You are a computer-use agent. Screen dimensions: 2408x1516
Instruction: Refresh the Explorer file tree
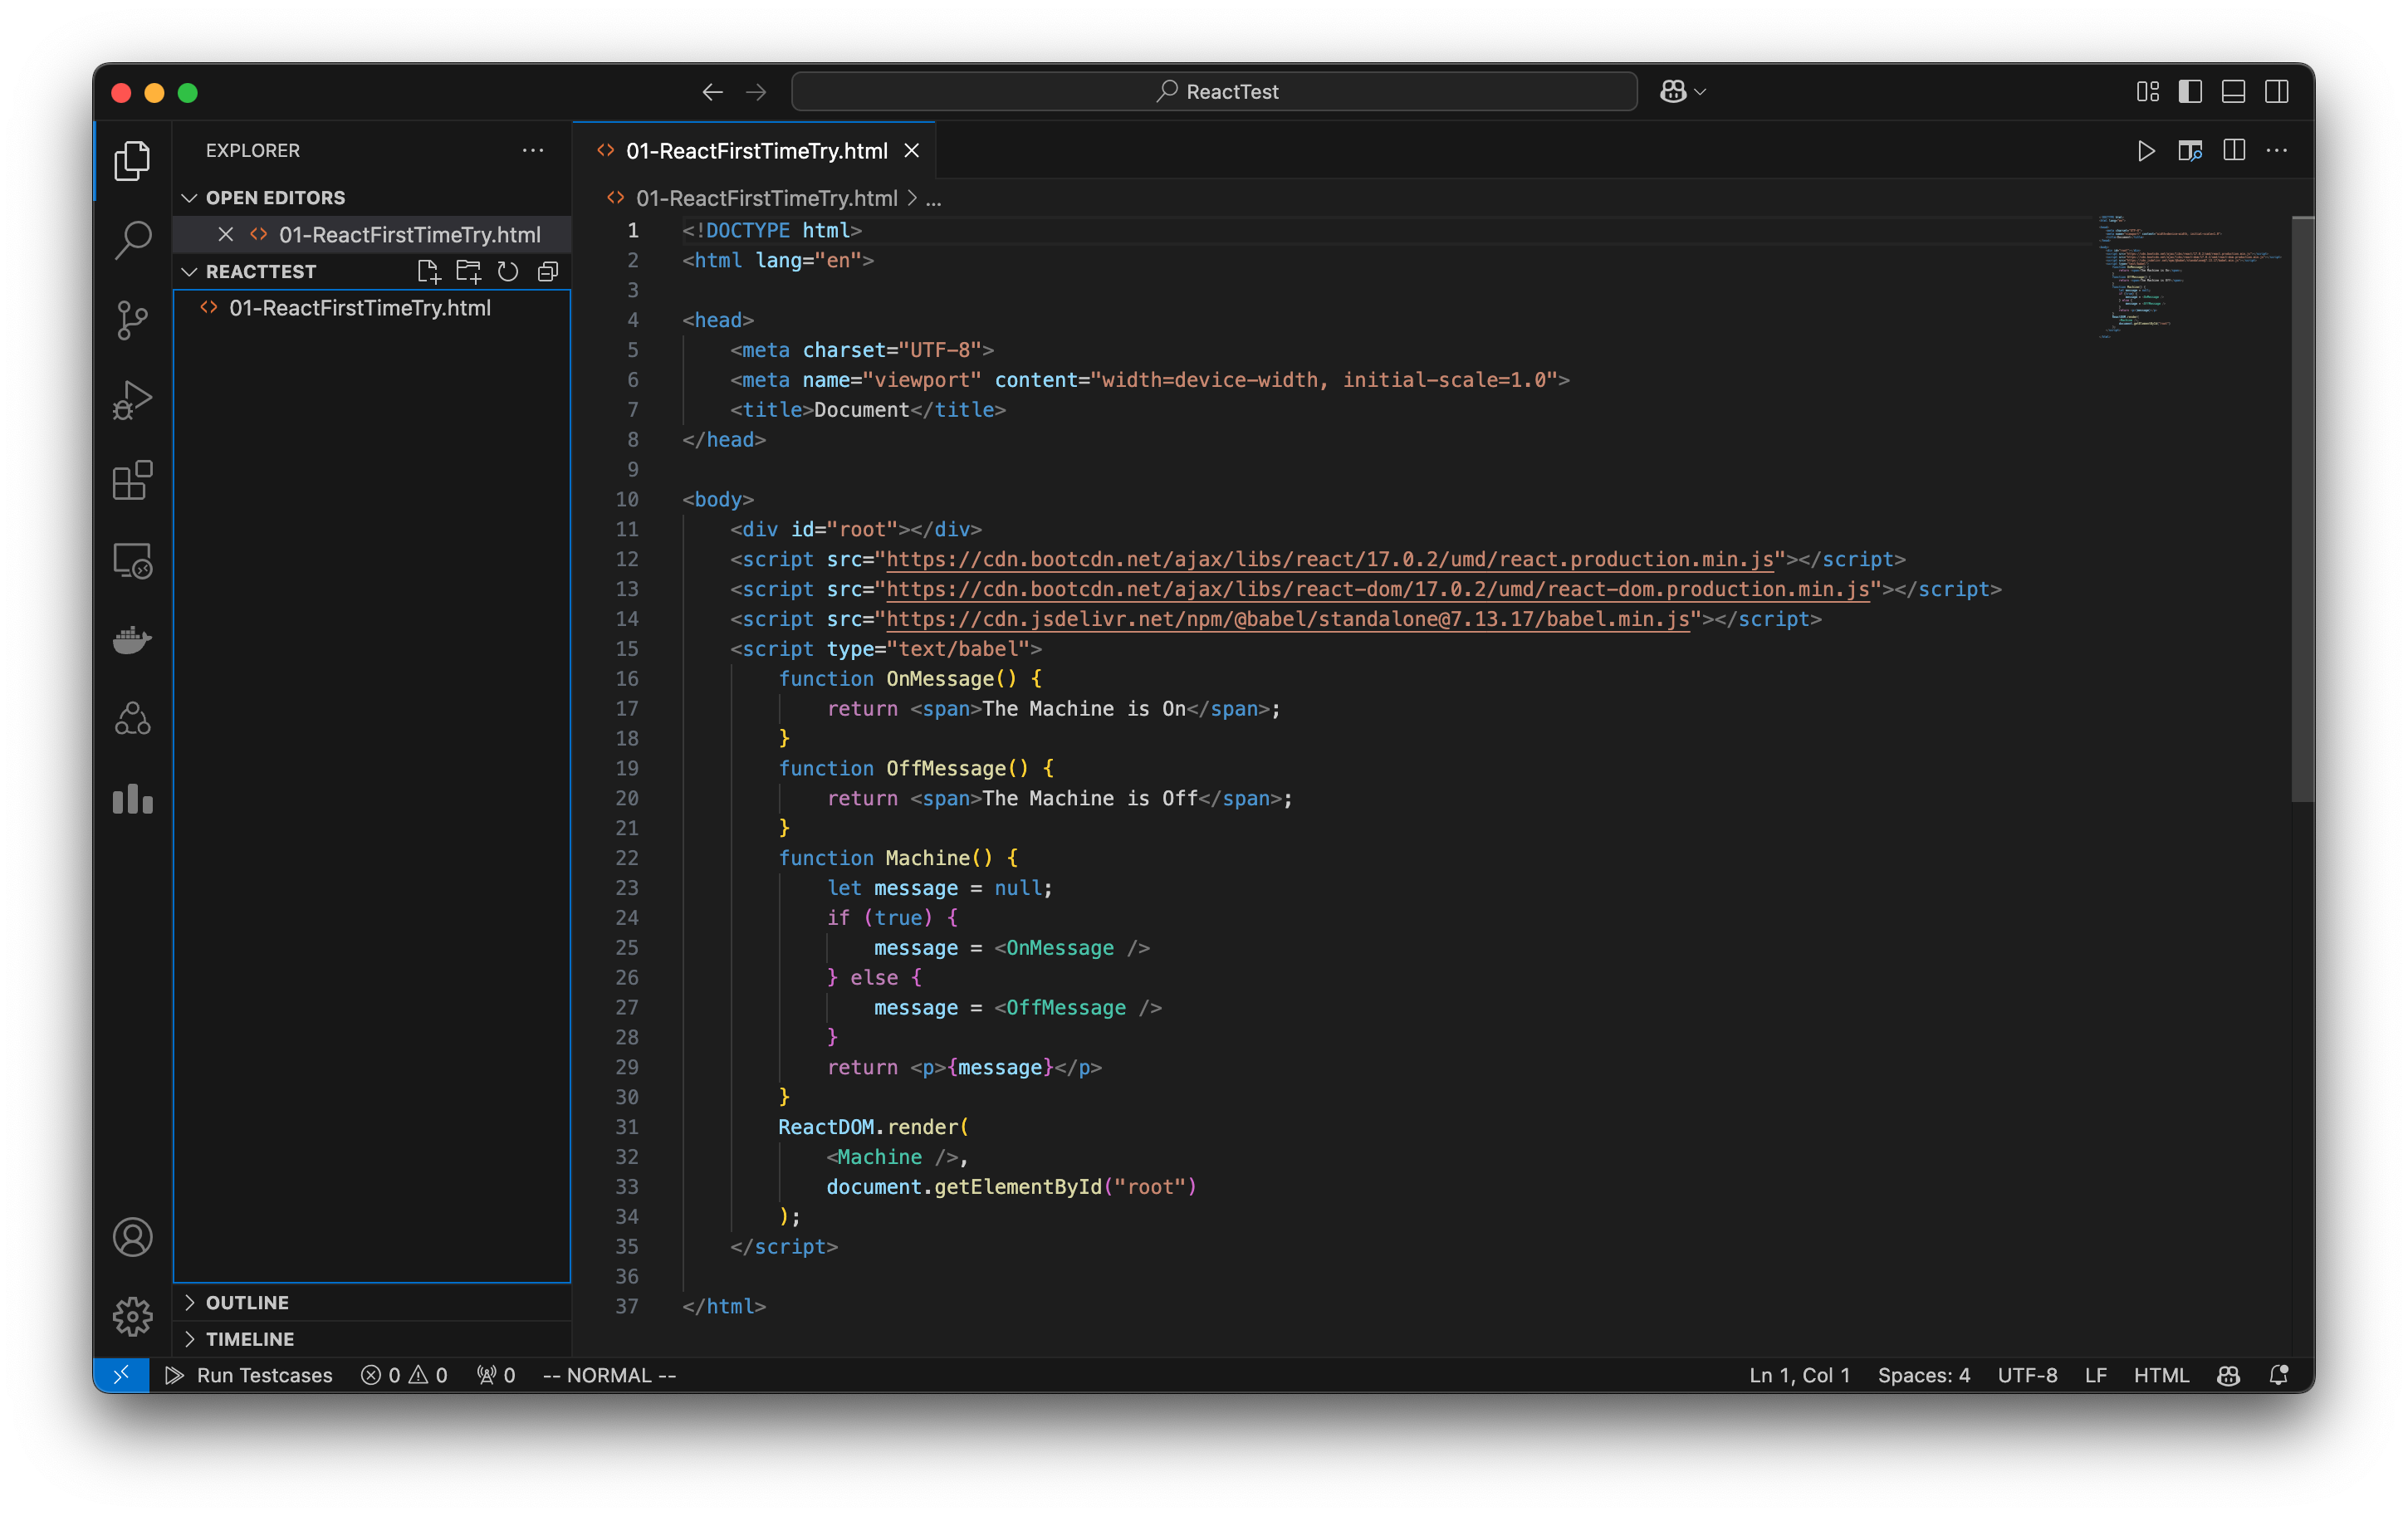508,271
